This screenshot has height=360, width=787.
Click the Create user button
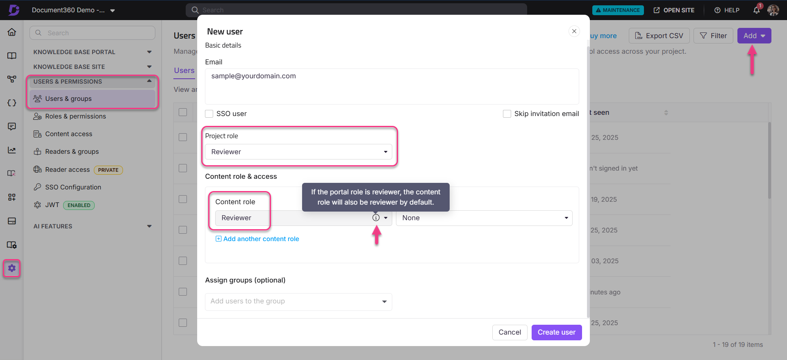click(x=557, y=333)
